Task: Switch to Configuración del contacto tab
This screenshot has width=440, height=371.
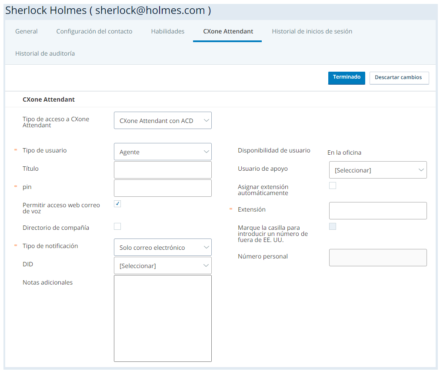Action: point(94,31)
